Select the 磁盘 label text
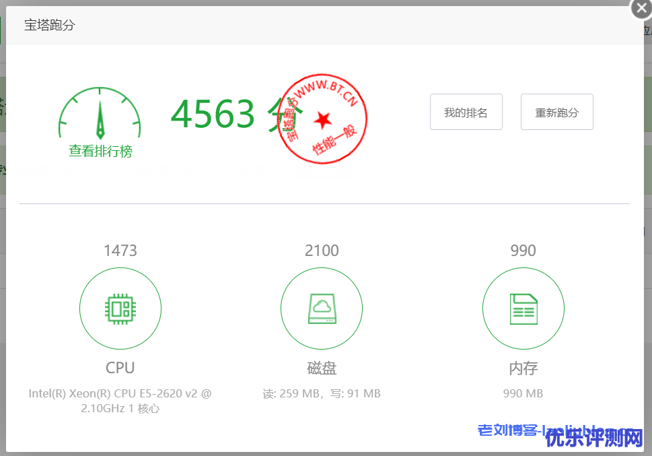Image resolution: width=652 pixels, height=456 pixels. (322, 368)
